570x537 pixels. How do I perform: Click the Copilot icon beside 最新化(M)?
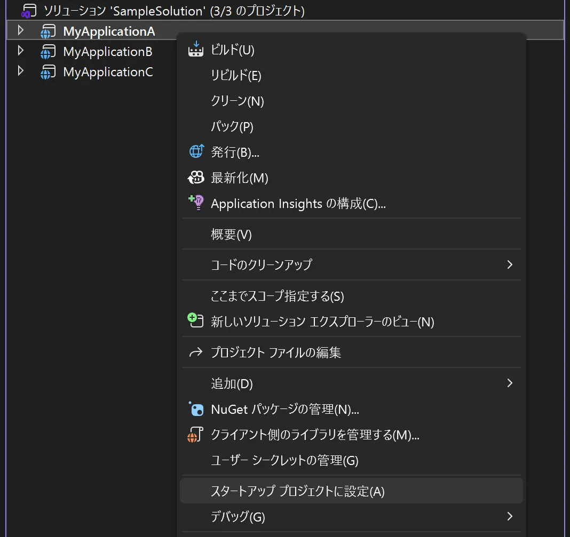click(x=196, y=178)
